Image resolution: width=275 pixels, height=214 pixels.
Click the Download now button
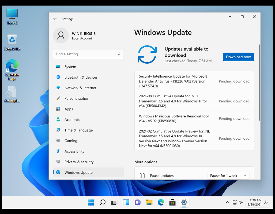point(238,57)
